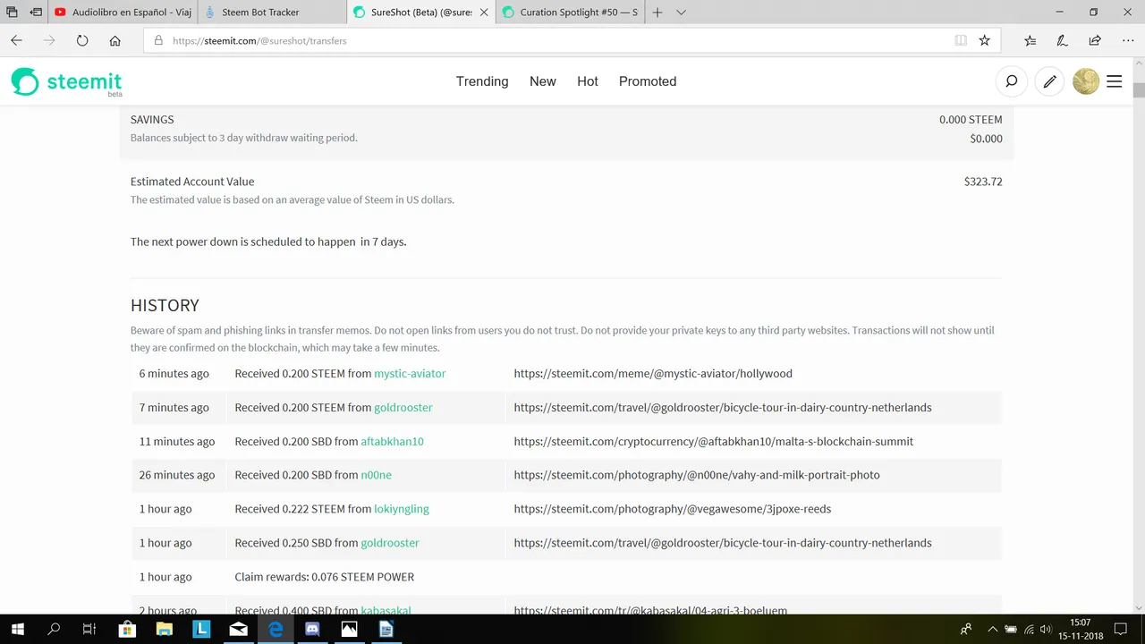Close the SureShot (Beta) tab
Image resolution: width=1145 pixels, height=644 pixels.
pos(484,13)
